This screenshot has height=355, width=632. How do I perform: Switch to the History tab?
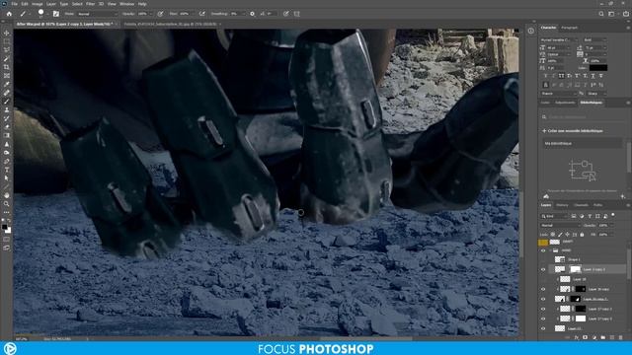[x=562, y=205]
